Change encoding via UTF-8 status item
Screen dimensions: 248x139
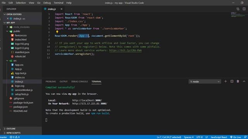coord(200,137)
